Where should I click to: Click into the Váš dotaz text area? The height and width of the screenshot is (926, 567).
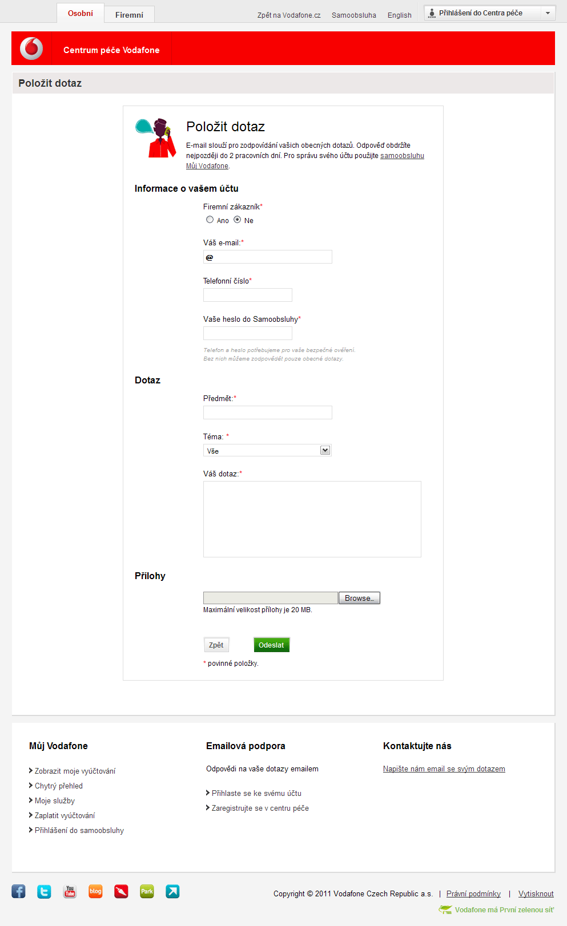pyautogui.click(x=312, y=519)
